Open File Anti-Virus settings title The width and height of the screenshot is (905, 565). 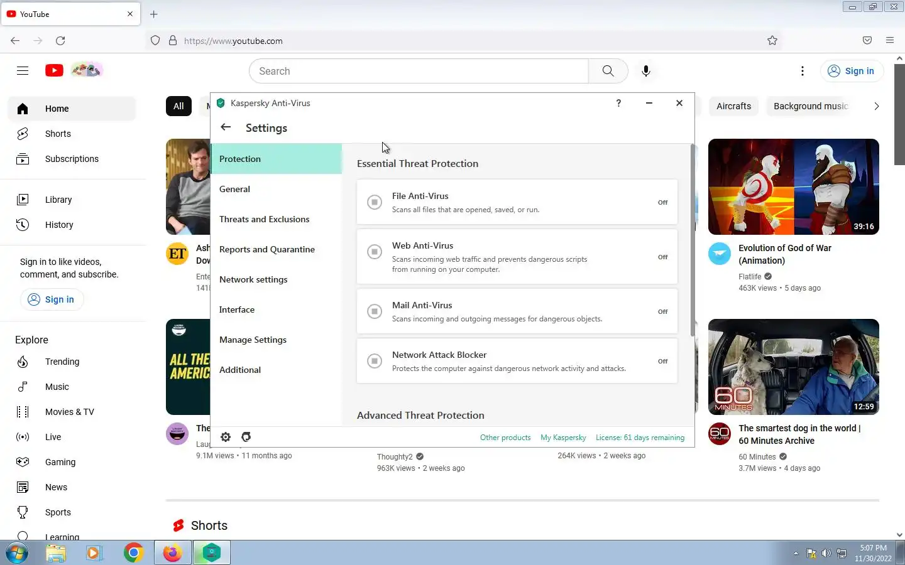tap(420, 196)
